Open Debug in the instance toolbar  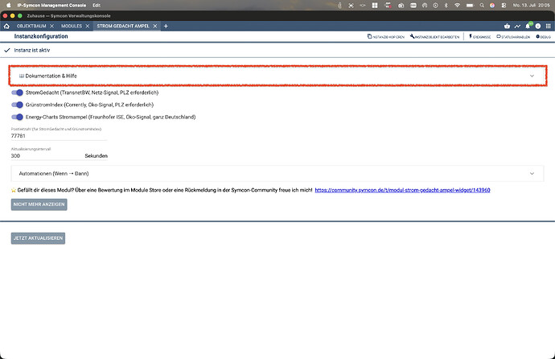543,36
